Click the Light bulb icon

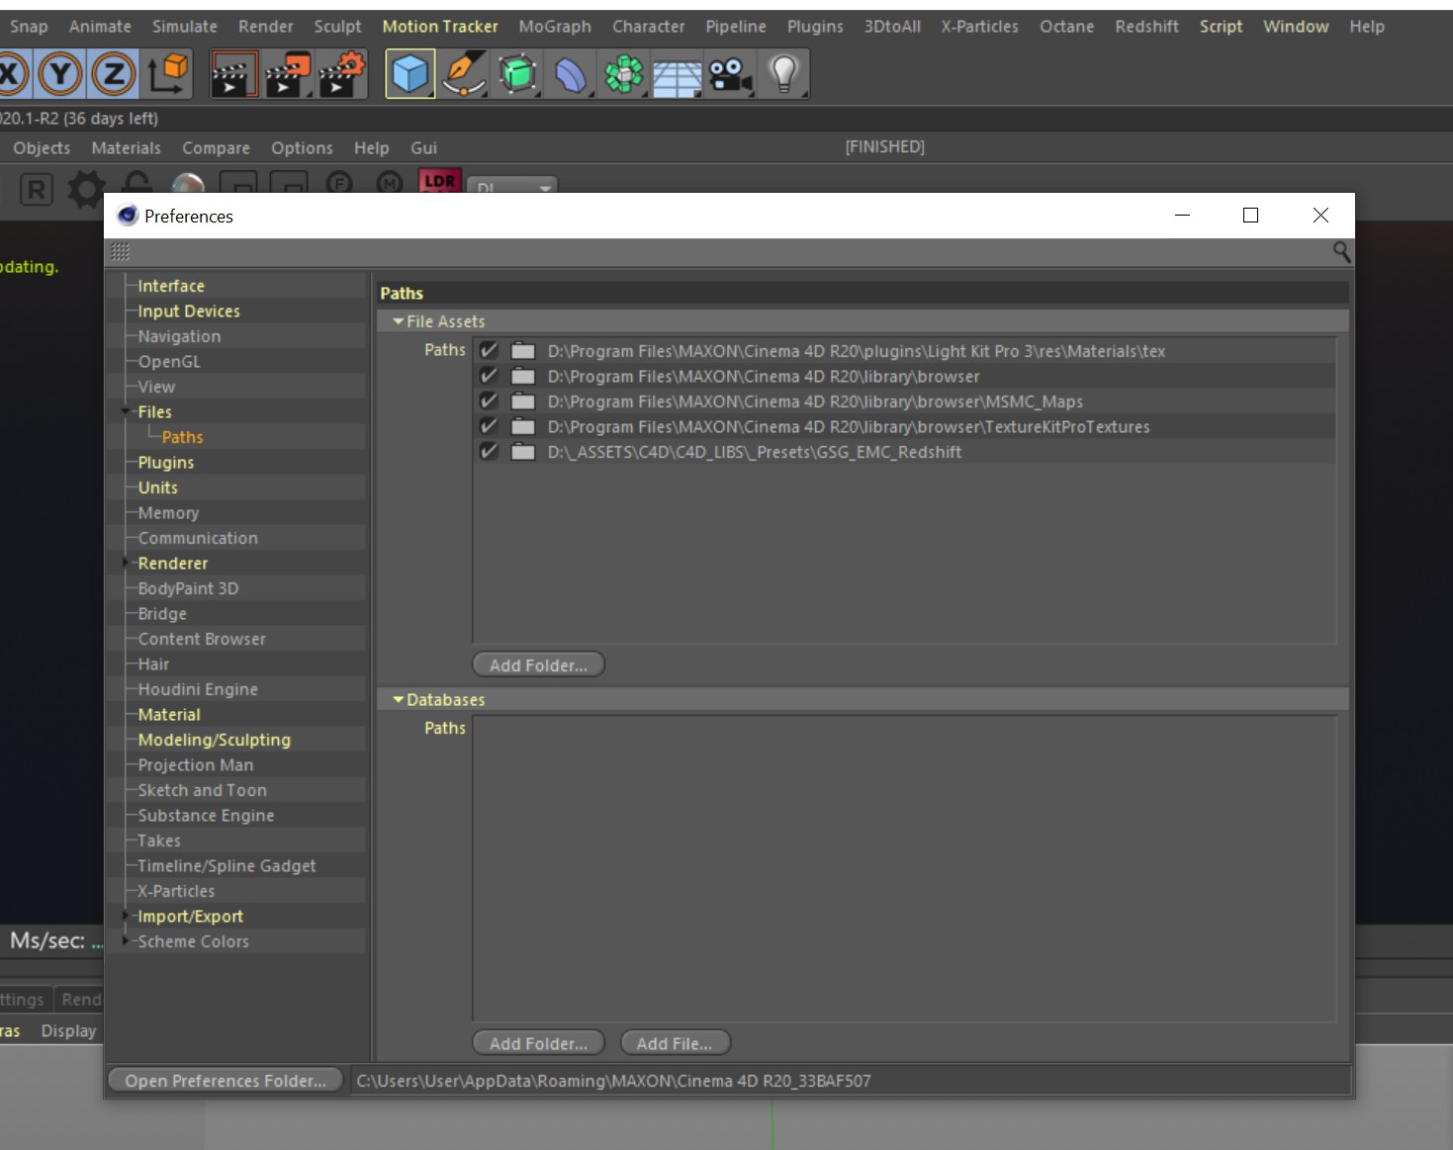(x=784, y=74)
